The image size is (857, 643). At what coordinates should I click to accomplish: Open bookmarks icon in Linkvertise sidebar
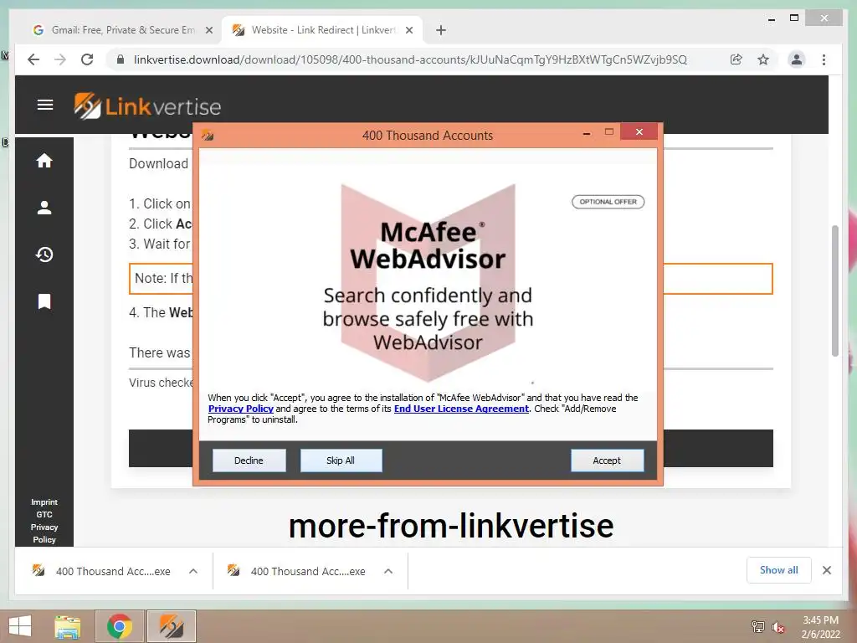click(44, 301)
